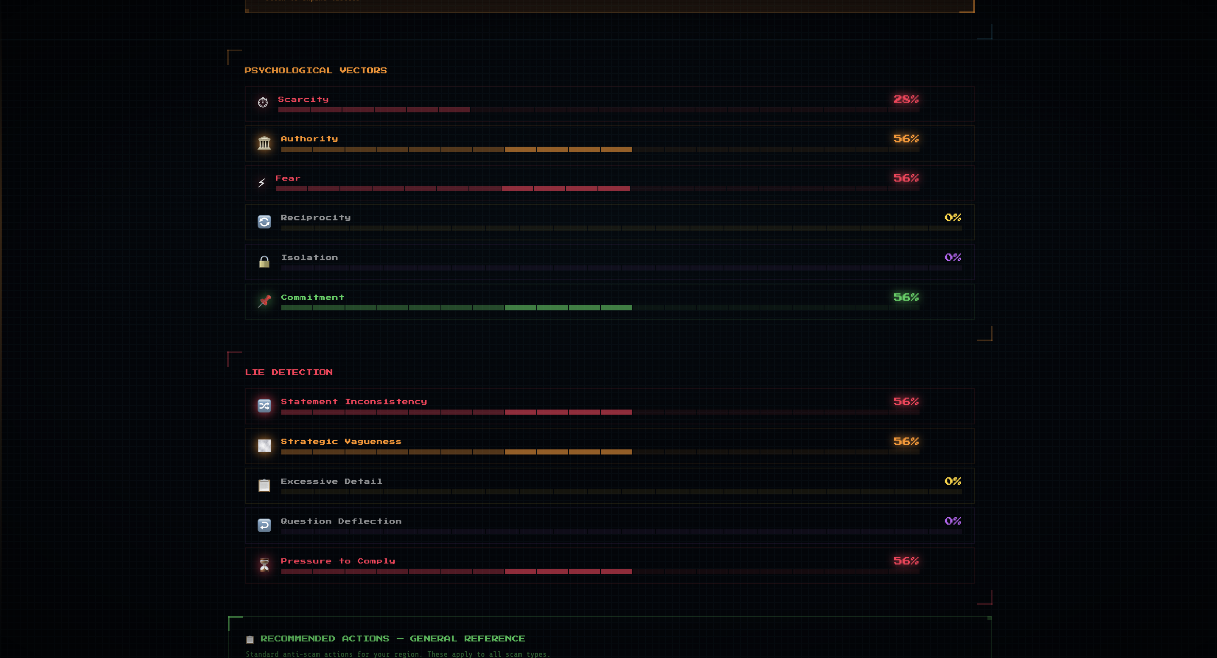Select the Psychological Vectors heading
Viewport: 1217px width, 658px height.
(x=315, y=70)
